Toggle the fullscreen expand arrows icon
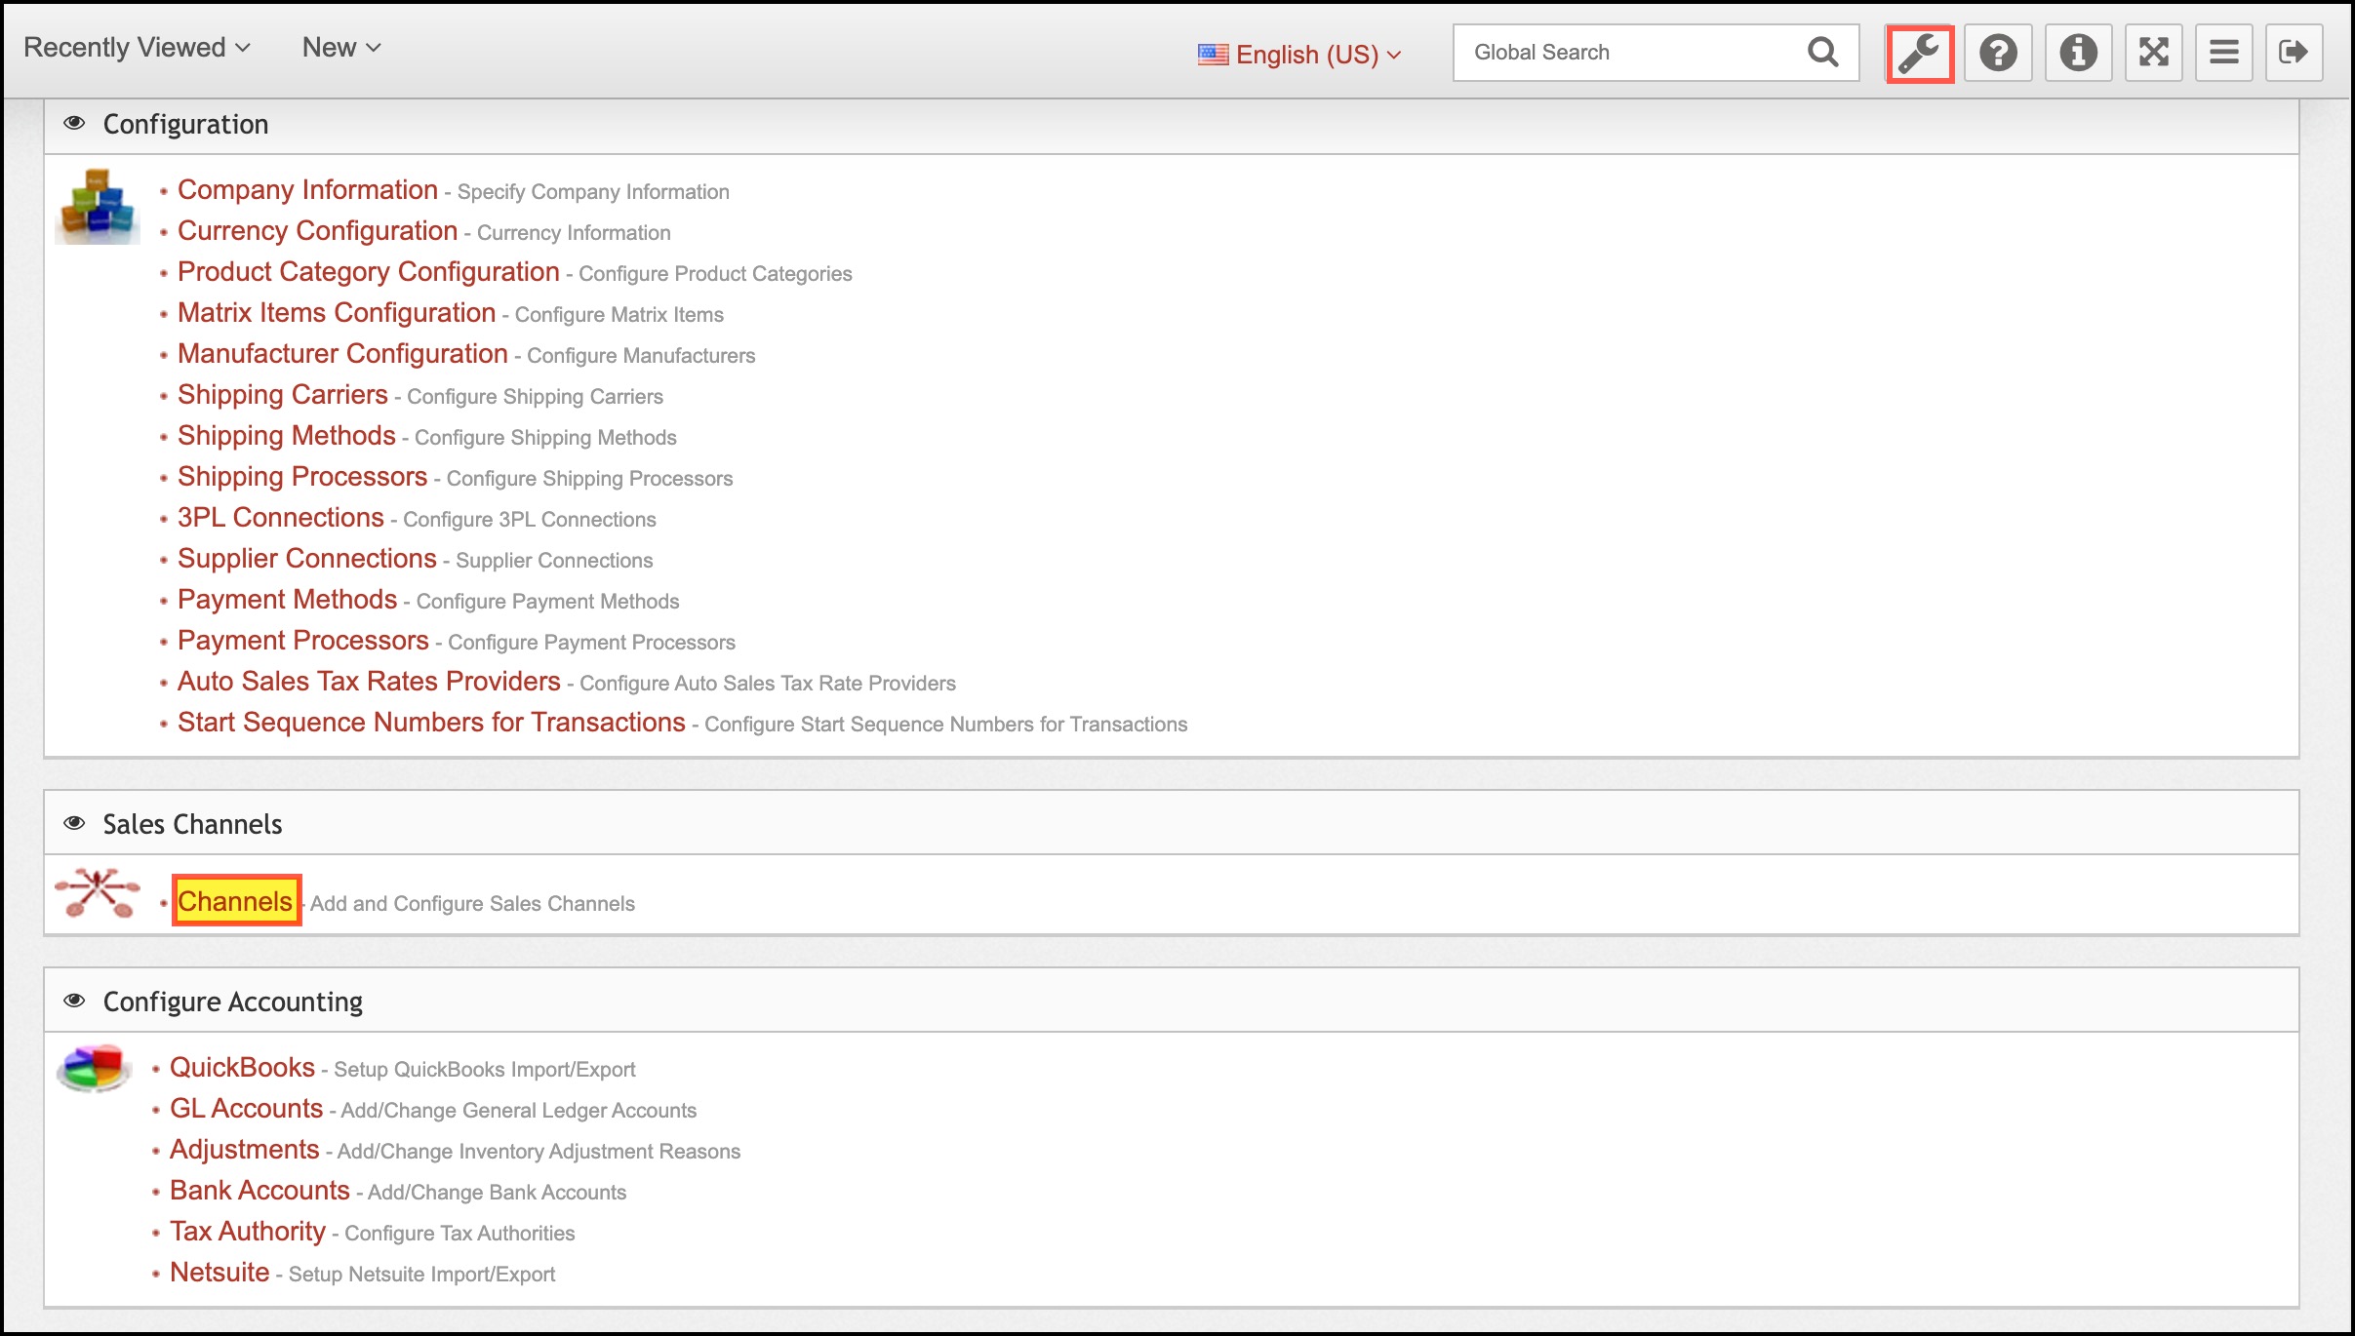2355x1336 pixels. point(2153,54)
